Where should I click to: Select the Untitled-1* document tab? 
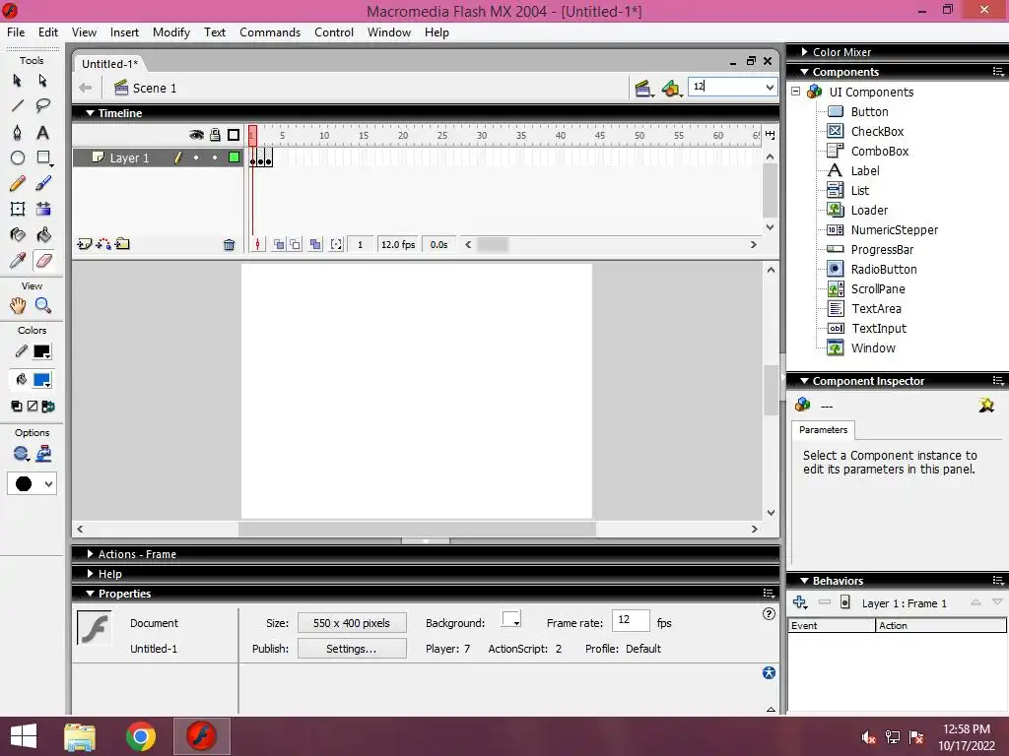(x=109, y=64)
